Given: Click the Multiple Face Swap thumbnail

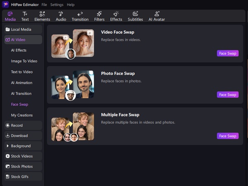Looking at the screenshot, I should (73, 126).
